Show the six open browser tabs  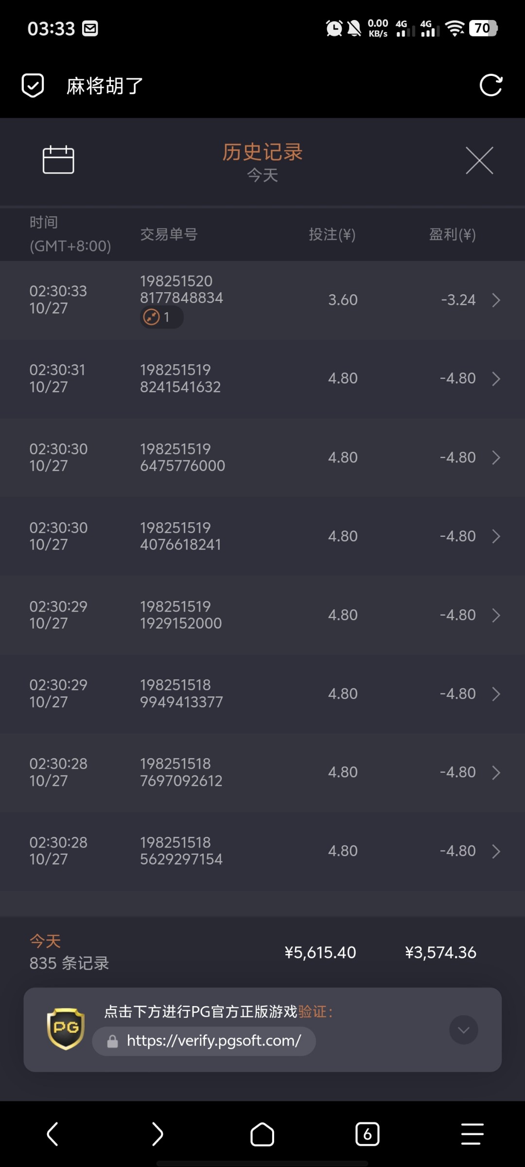tap(367, 1134)
